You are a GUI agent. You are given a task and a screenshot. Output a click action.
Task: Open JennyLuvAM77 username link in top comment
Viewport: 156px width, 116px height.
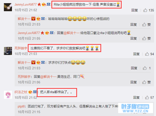(26, 4)
